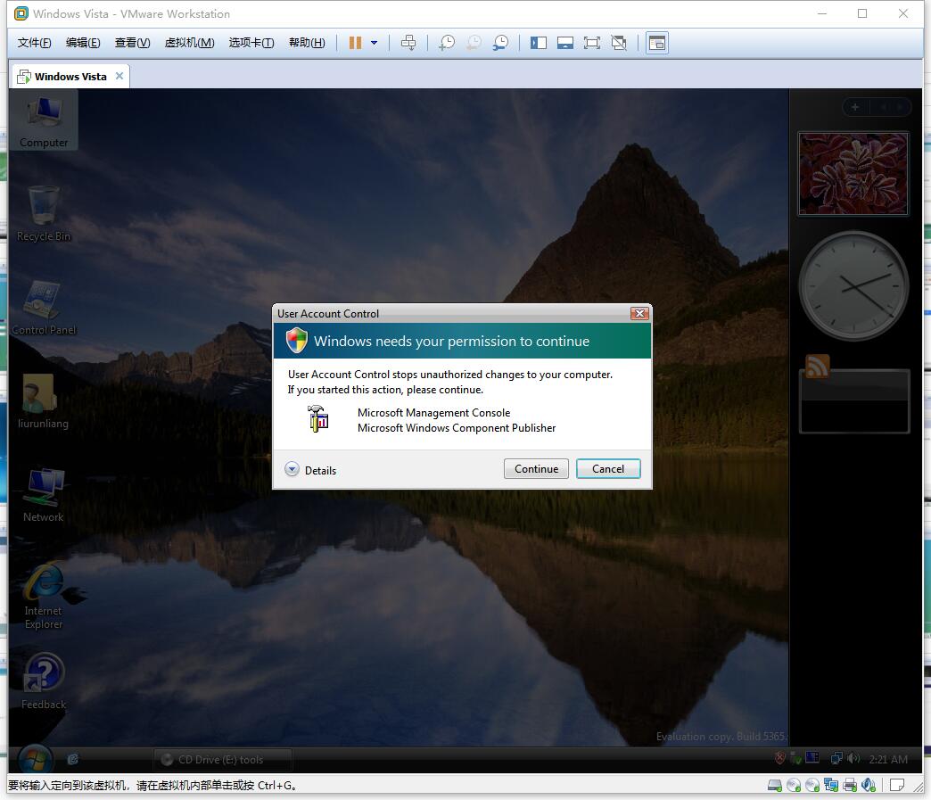Click the printer device status icon
The width and height of the screenshot is (931, 800).
click(x=850, y=785)
